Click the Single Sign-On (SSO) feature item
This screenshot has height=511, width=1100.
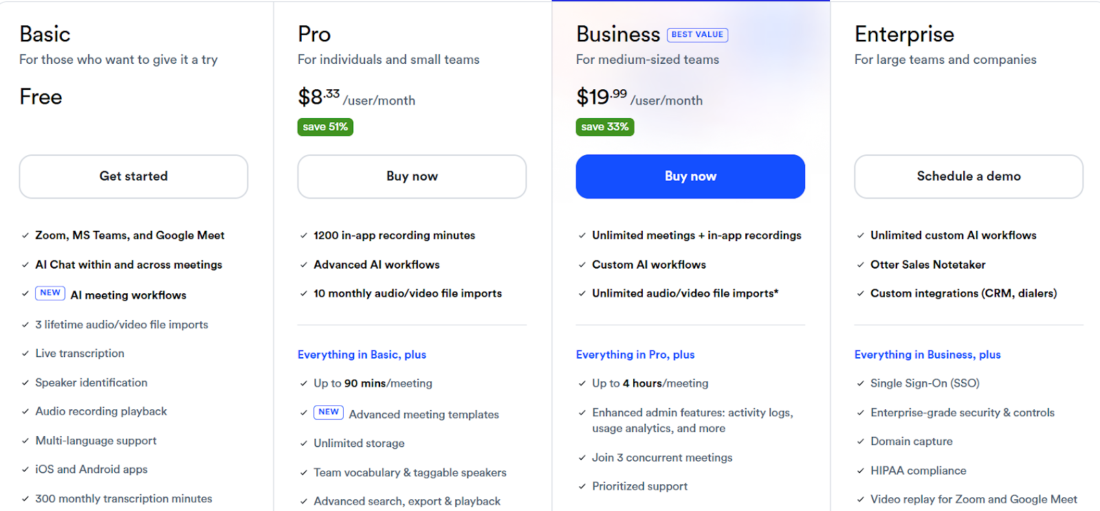click(x=925, y=383)
